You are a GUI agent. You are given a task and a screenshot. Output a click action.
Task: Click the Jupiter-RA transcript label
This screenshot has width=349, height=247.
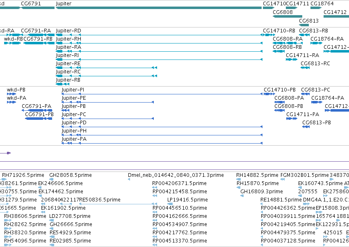[x=68, y=47]
